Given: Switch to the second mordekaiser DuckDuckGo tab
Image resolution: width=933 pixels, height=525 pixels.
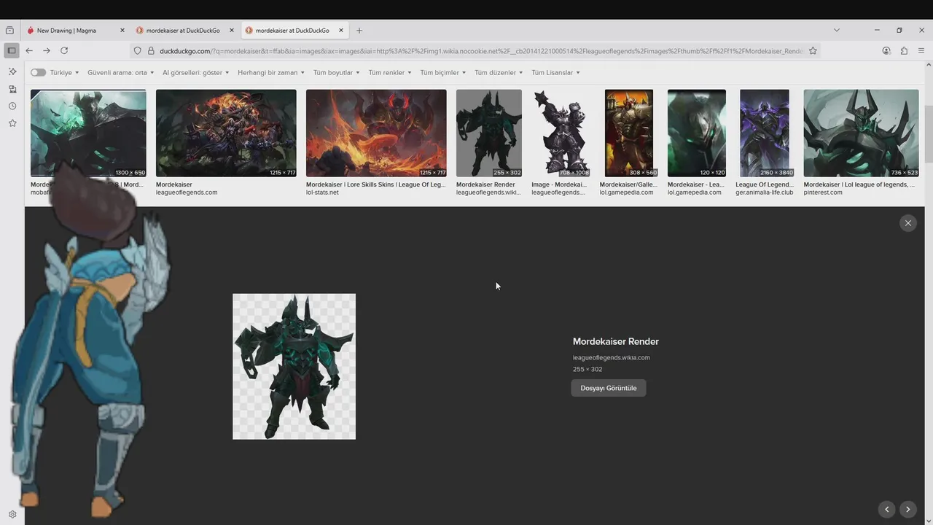Looking at the screenshot, I should tap(183, 31).
